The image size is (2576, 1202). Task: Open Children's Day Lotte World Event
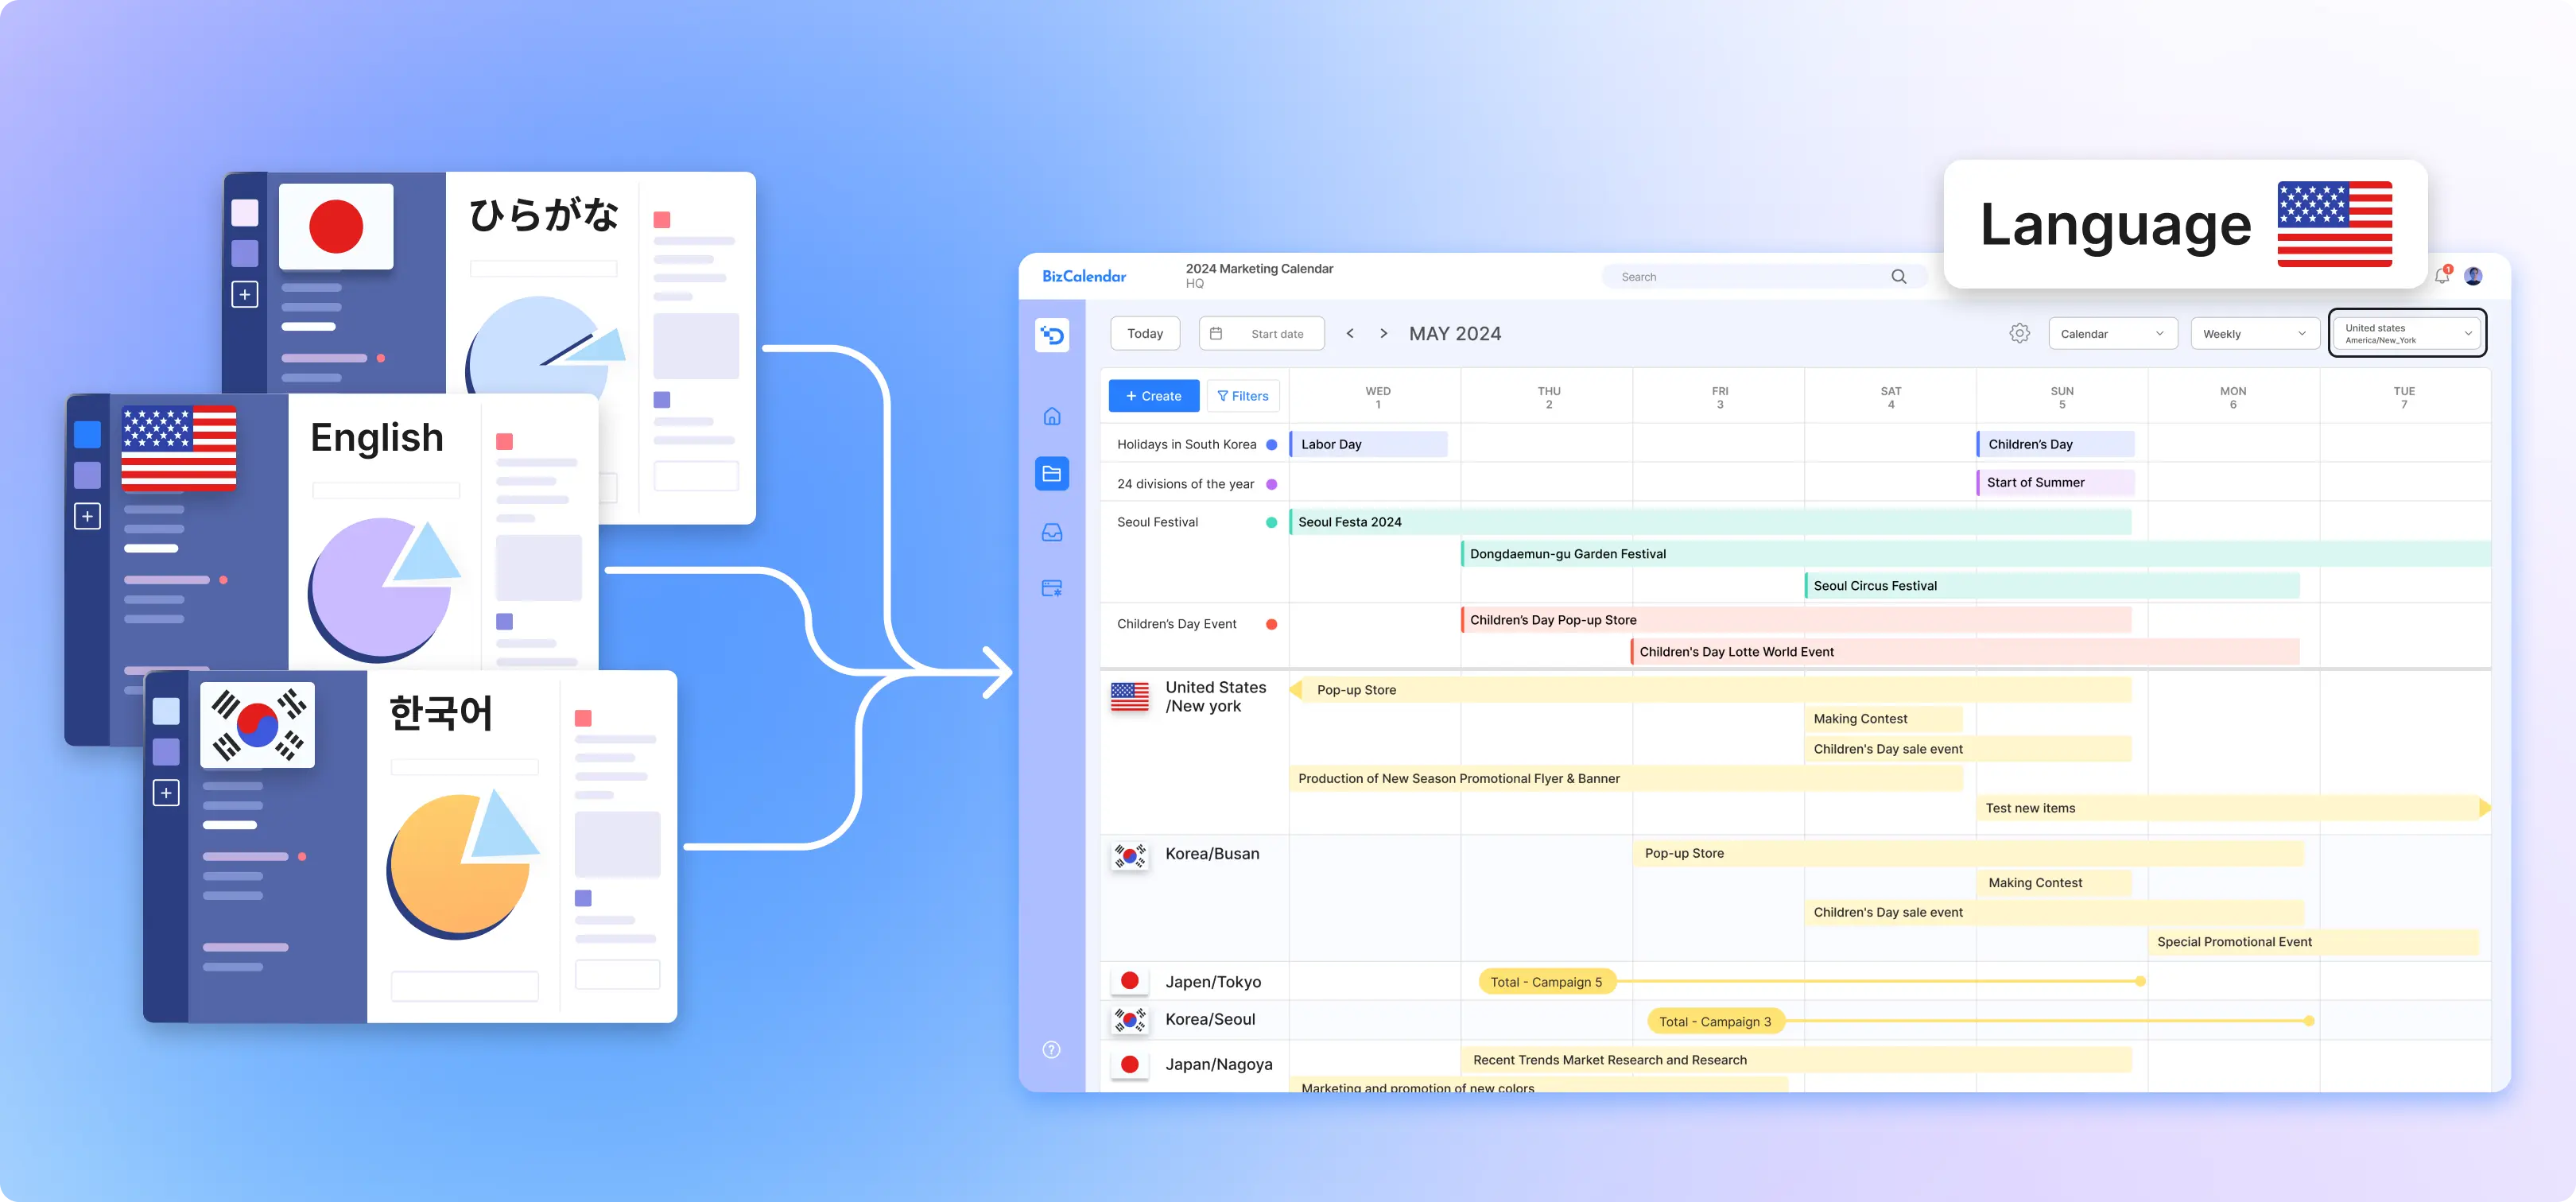click(x=1964, y=652)
